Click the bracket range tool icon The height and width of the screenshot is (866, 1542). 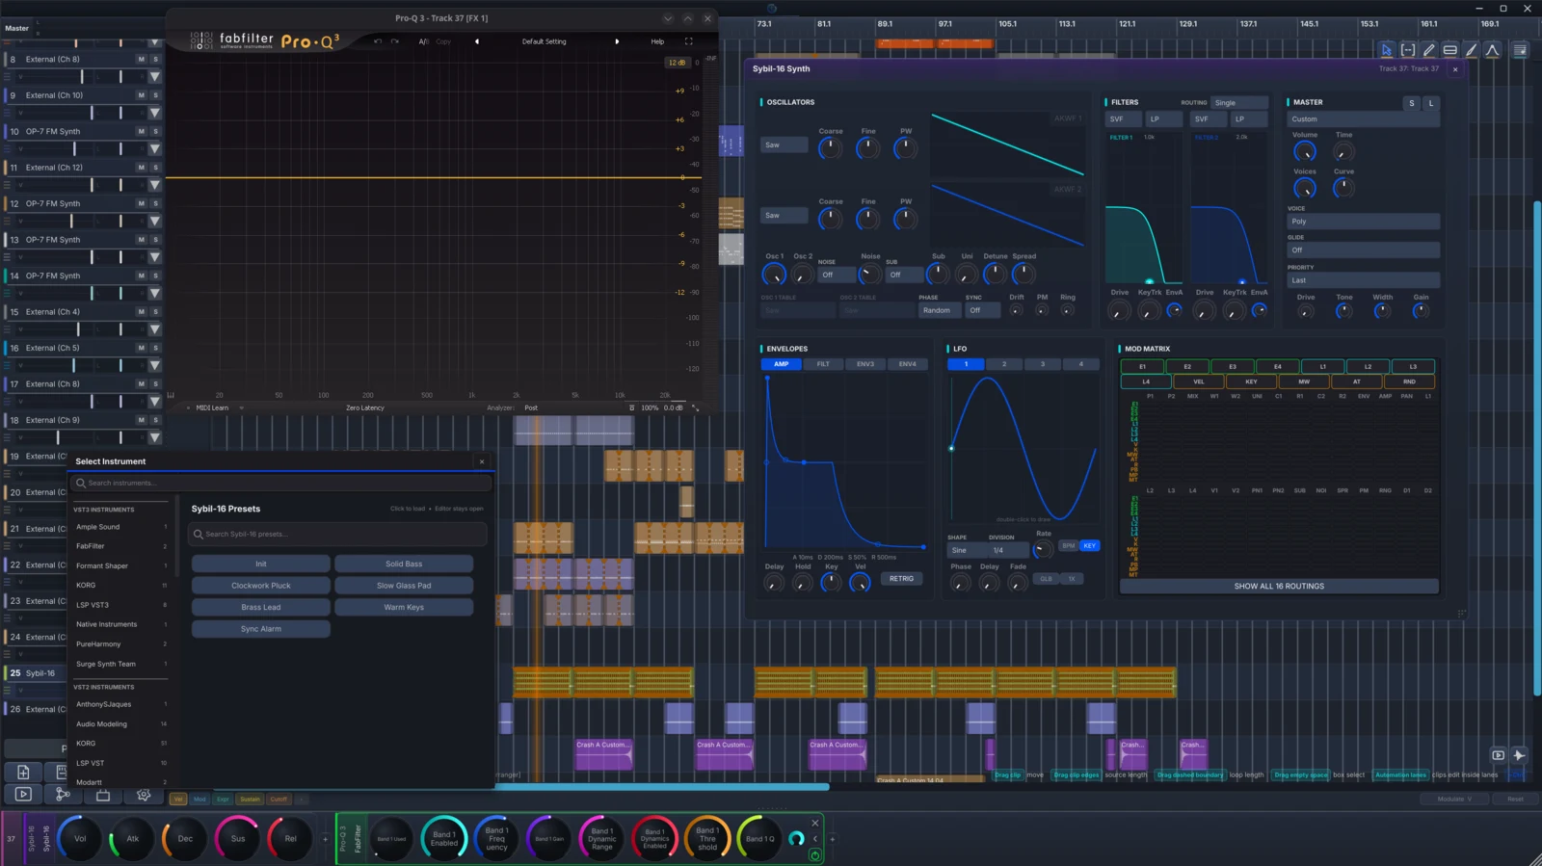pyautogui.click(x=1407, y=50)
